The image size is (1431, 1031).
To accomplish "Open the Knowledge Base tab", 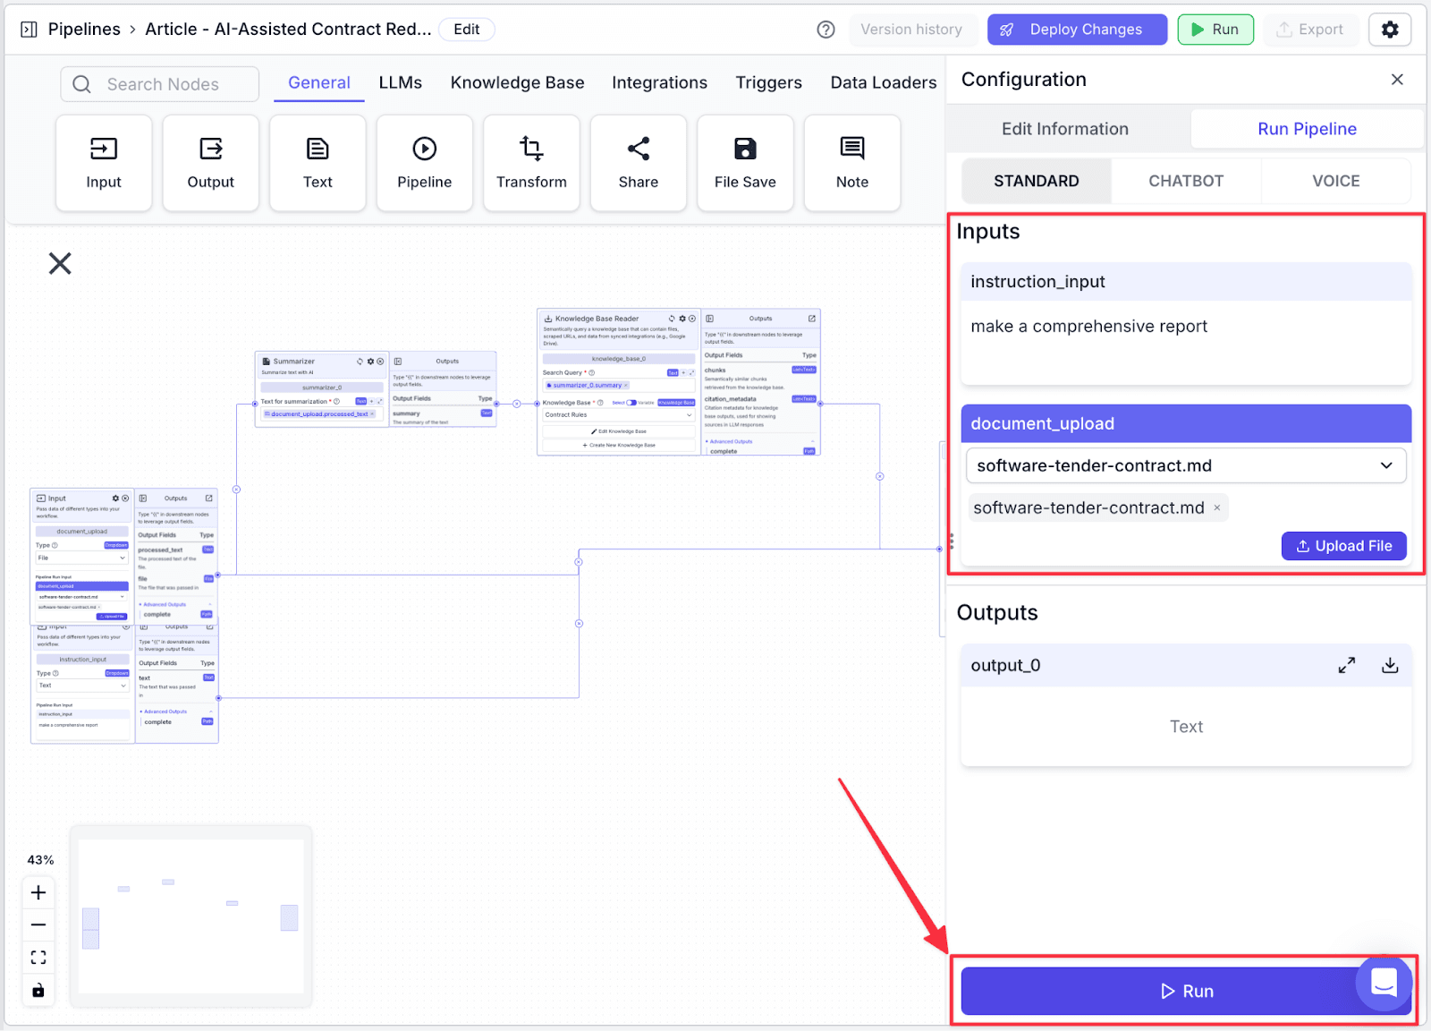I will tap(517, 82).
